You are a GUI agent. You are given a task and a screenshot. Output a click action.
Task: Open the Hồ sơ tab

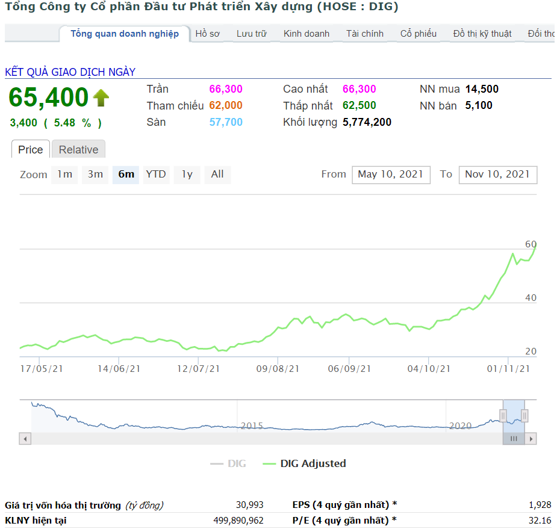coord(208,34)
